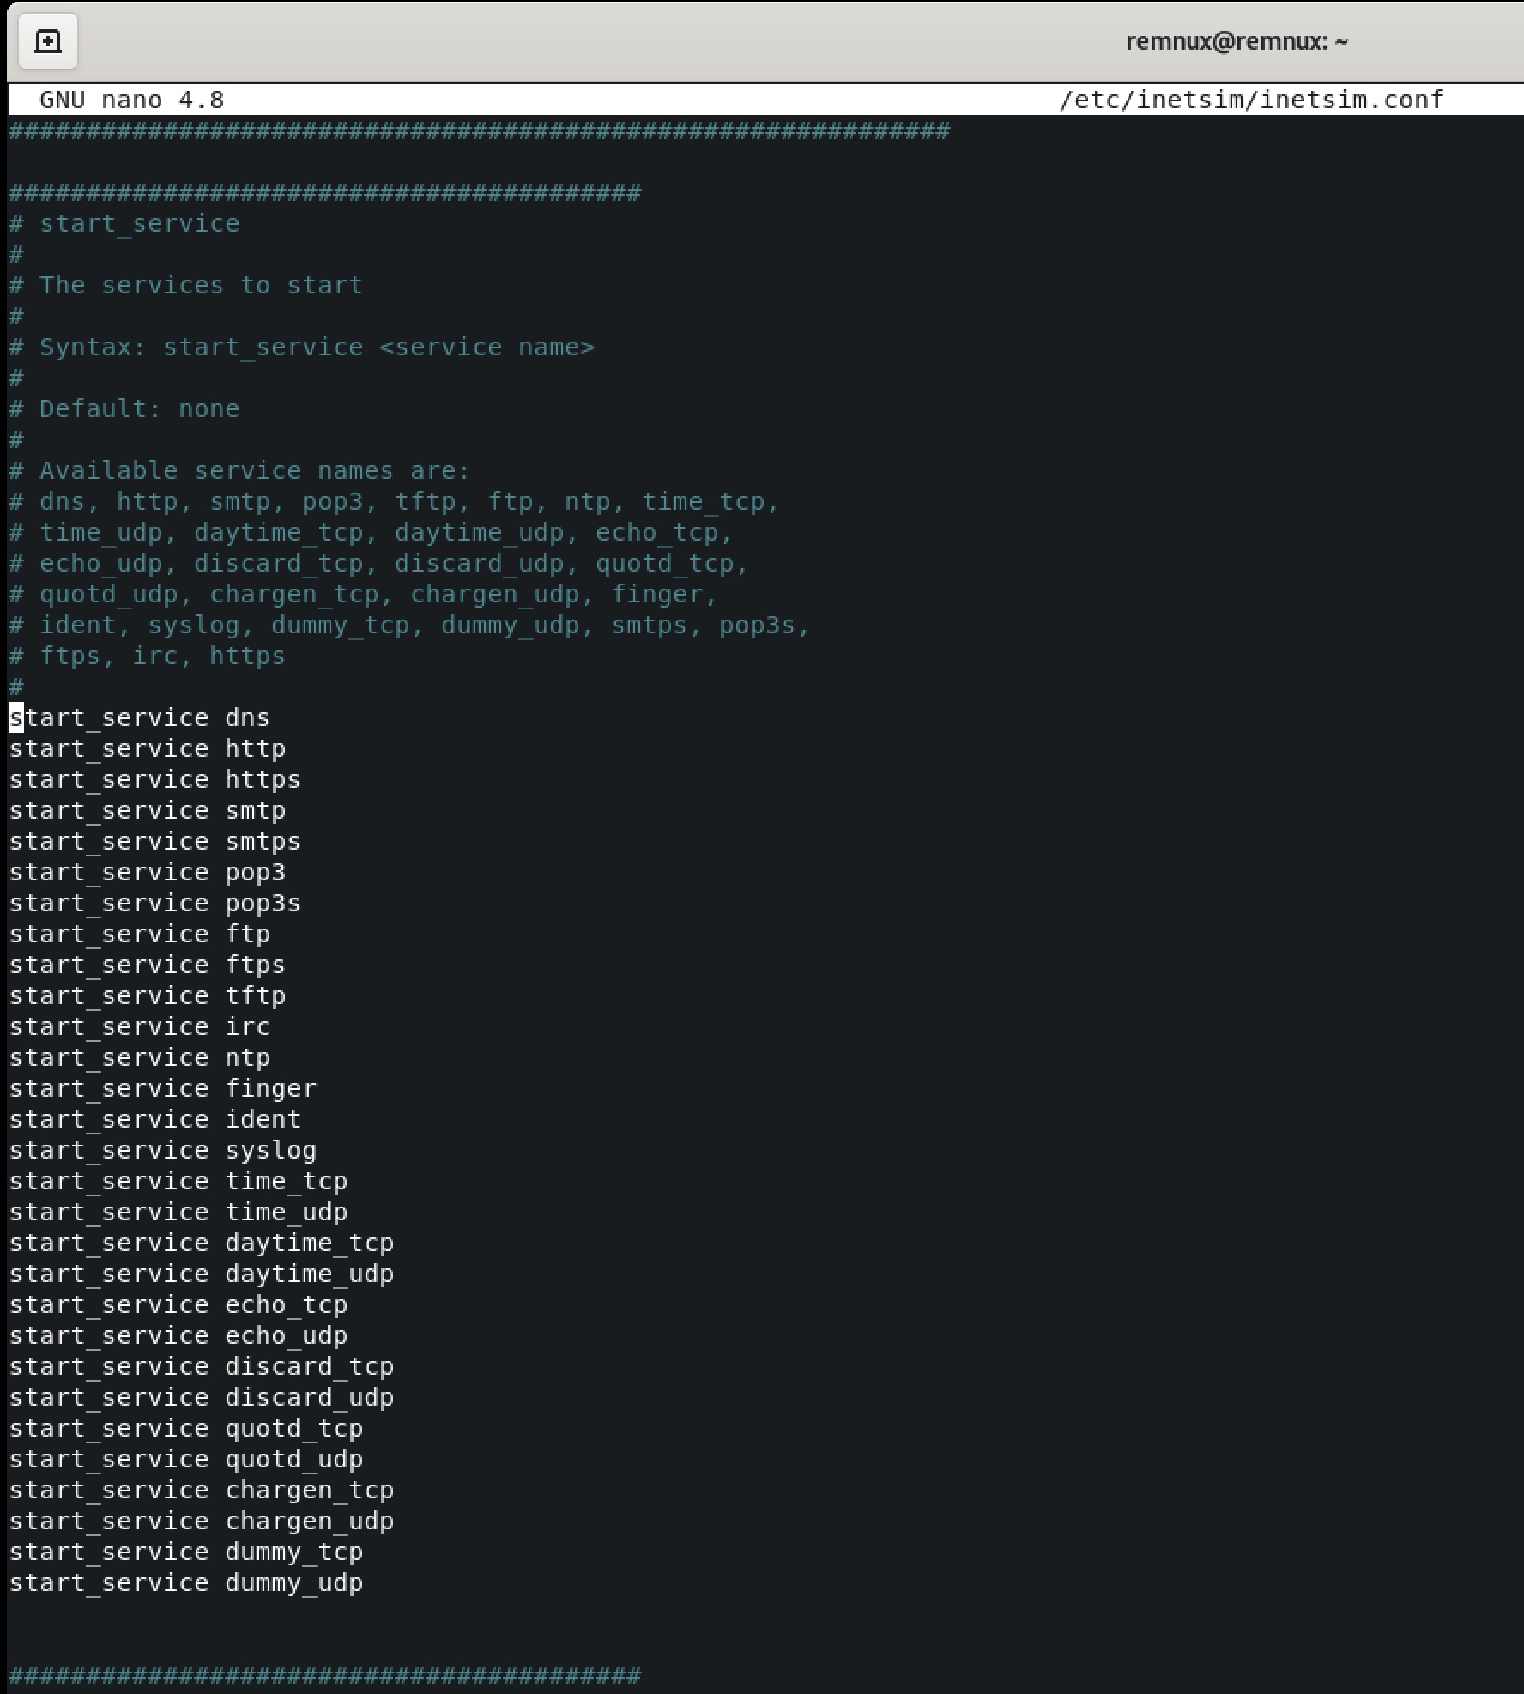
Task: Click the new terminal tab icon
Action: 48,41
